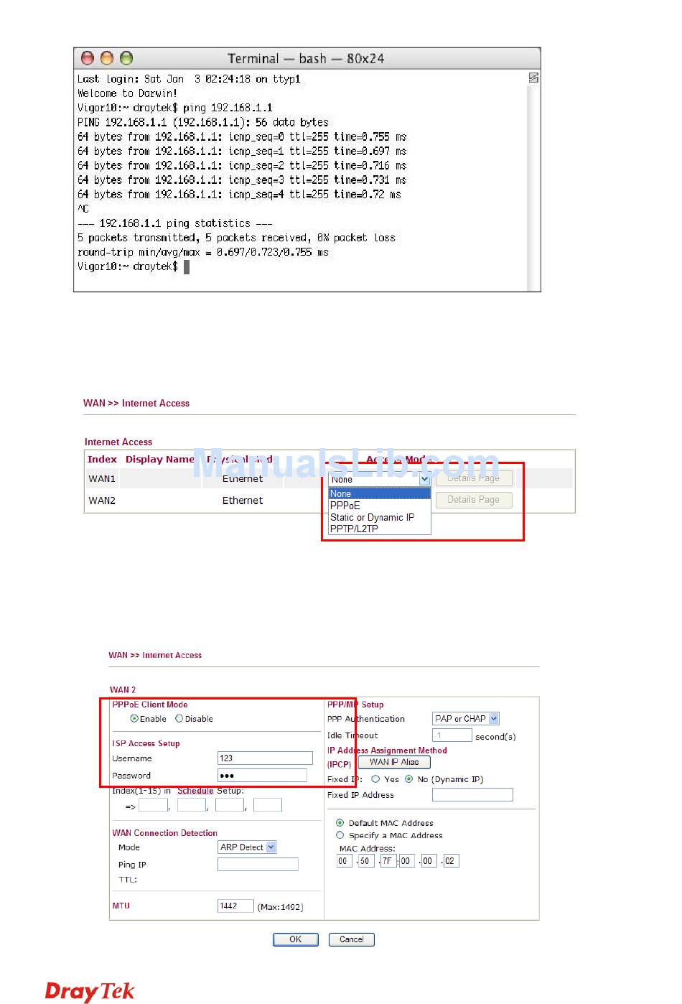The image size is (682, 1004).
Task: Click the ISP Password field
Action: pyautogui.click(x=262, y=776)
